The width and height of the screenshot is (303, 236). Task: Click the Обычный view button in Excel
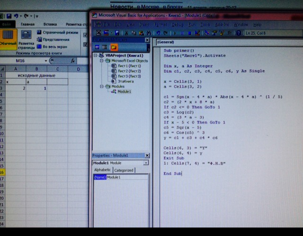pyautogui.click(x=9, y=39)
